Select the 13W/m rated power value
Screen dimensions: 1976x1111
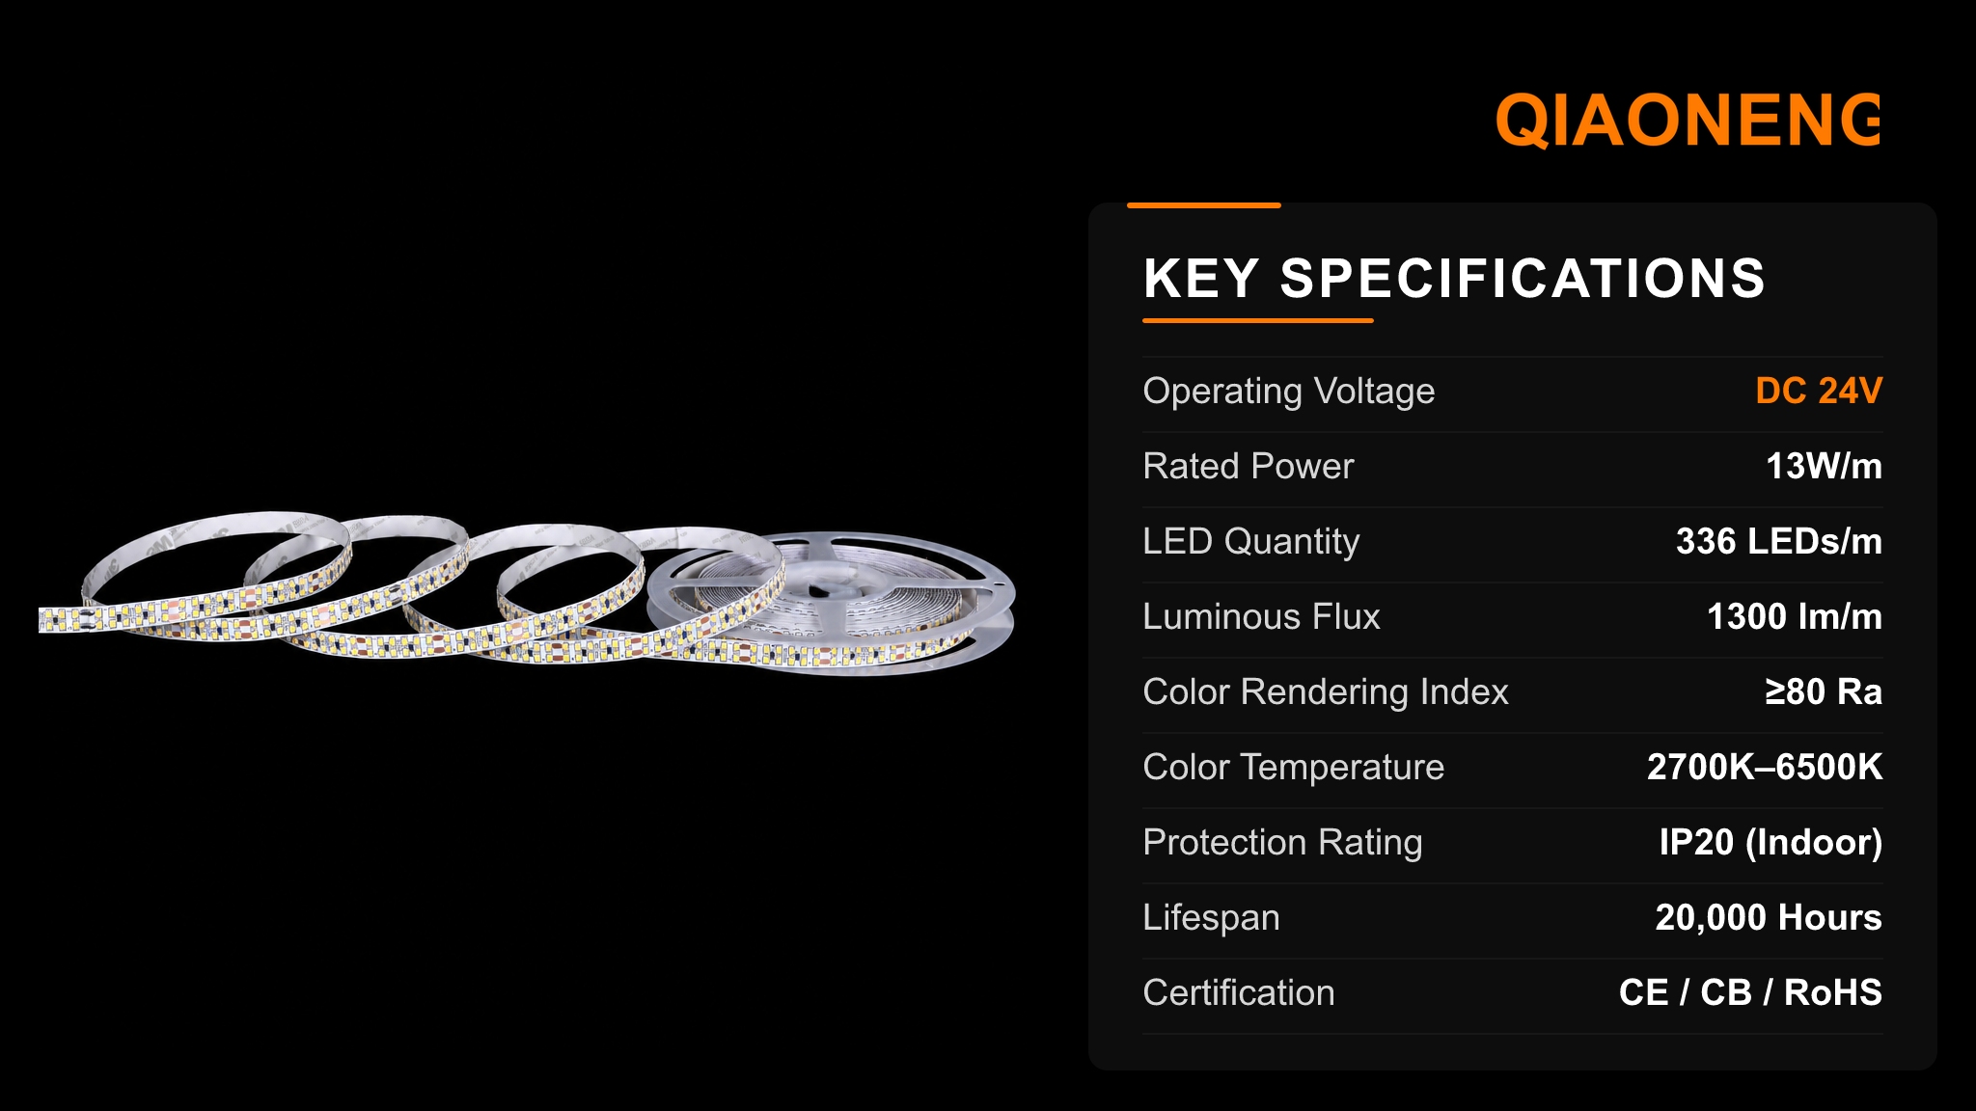pyautogui.click(x=1824, y=466)
